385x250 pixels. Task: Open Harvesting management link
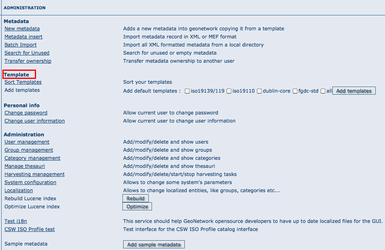pyautogui.click(x=34, y=174)
